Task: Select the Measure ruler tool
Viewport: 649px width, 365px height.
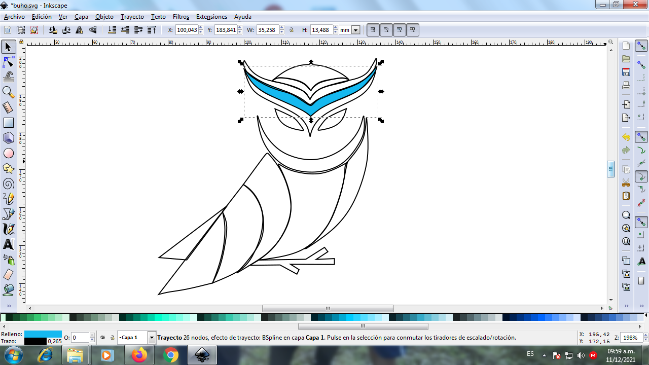Action: [8, 107]
